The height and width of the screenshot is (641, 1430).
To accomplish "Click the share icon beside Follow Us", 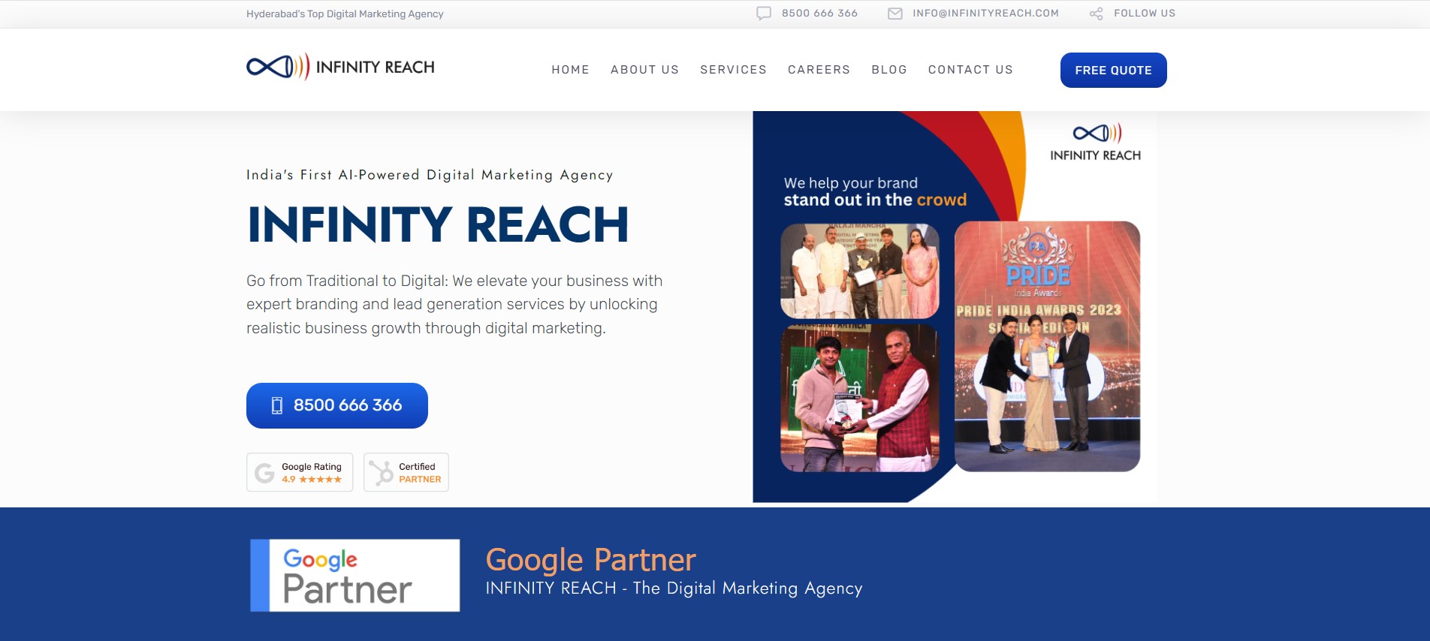I will tap(1097, 14).
